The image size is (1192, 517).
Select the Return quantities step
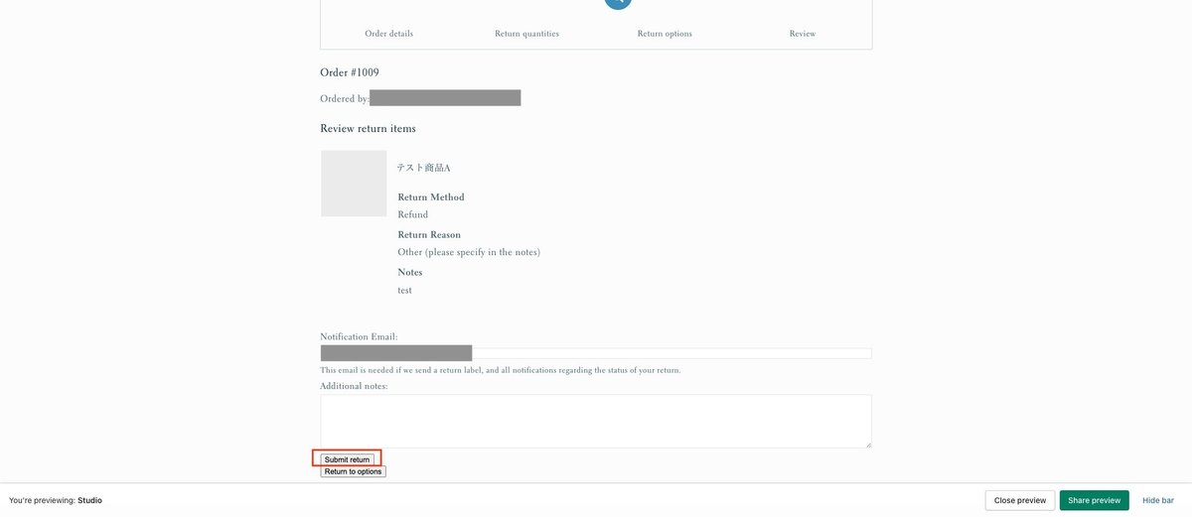(526, 33)
